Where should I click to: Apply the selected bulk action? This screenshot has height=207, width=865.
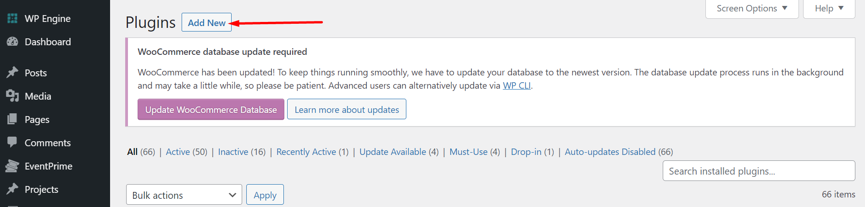click(x=265, y=195)
